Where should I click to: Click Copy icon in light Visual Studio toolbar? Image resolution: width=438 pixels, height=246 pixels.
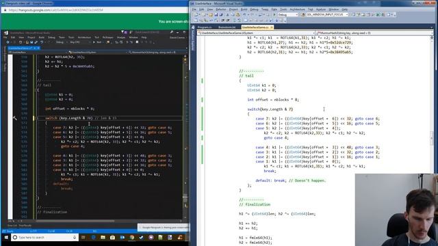[233, 15]
